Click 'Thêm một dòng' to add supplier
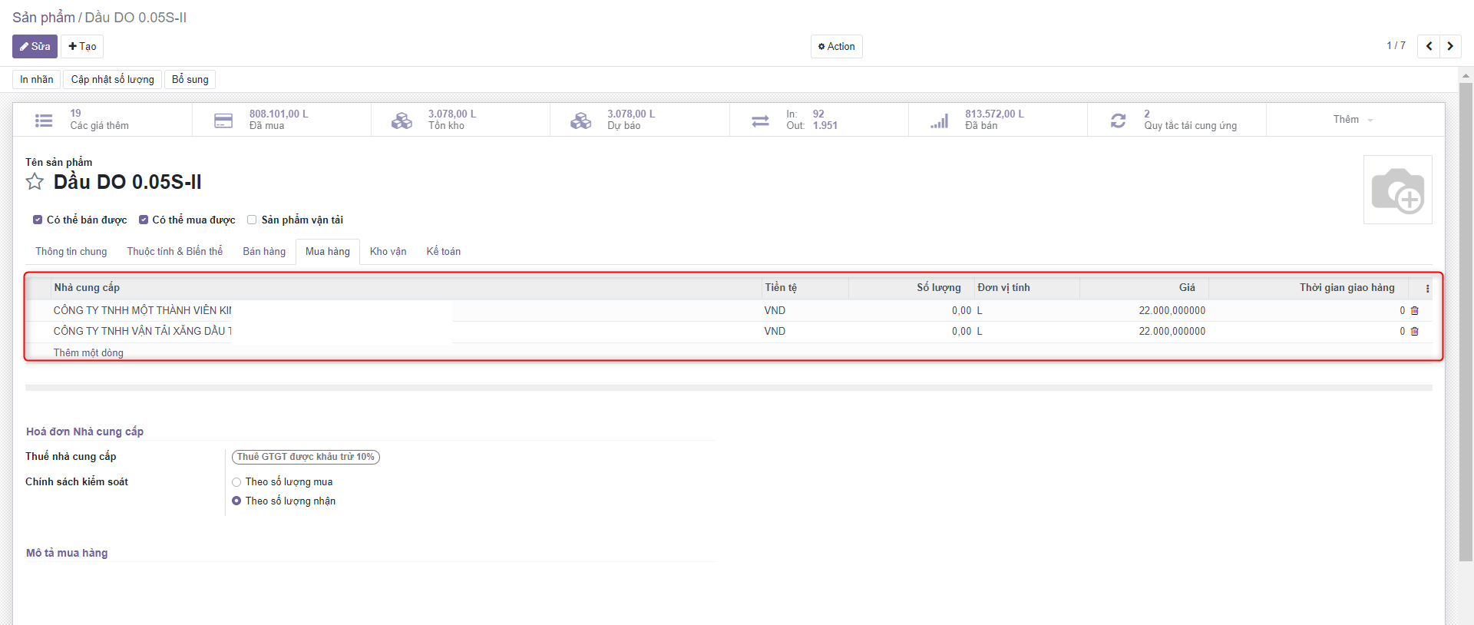The width and height of the screenshot is (1474, 625). point(88,353)
